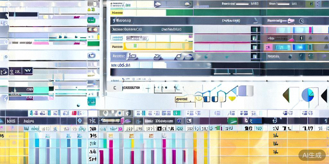The height and width of the screenshot is (164, 329).
Task: Click the blue diamond icon in the lower header row
Action: 79,121
